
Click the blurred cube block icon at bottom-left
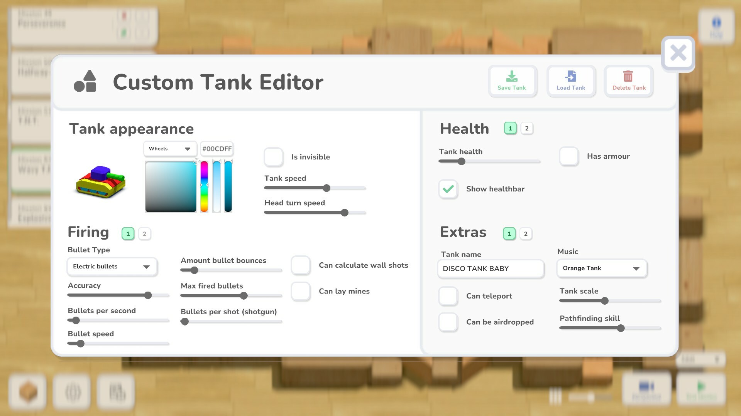pyautogui.click(x=28, y=391)
